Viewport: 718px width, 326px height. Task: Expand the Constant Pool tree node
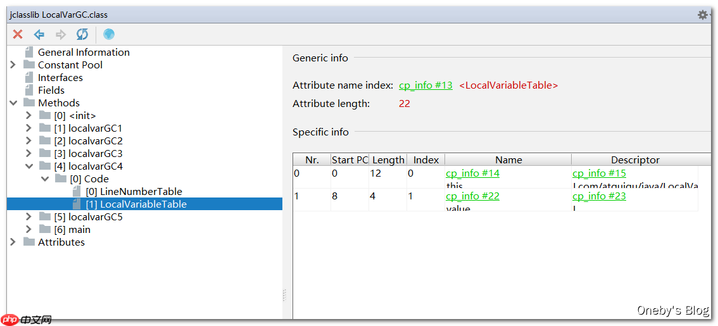[13, 65]
